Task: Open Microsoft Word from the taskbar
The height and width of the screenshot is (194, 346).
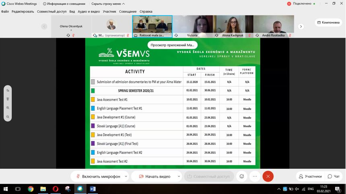Action: click(93, 189)
